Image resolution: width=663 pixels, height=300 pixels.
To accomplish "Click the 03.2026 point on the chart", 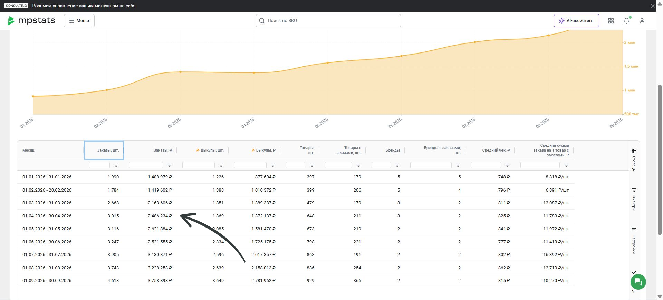I will (180, 72).
